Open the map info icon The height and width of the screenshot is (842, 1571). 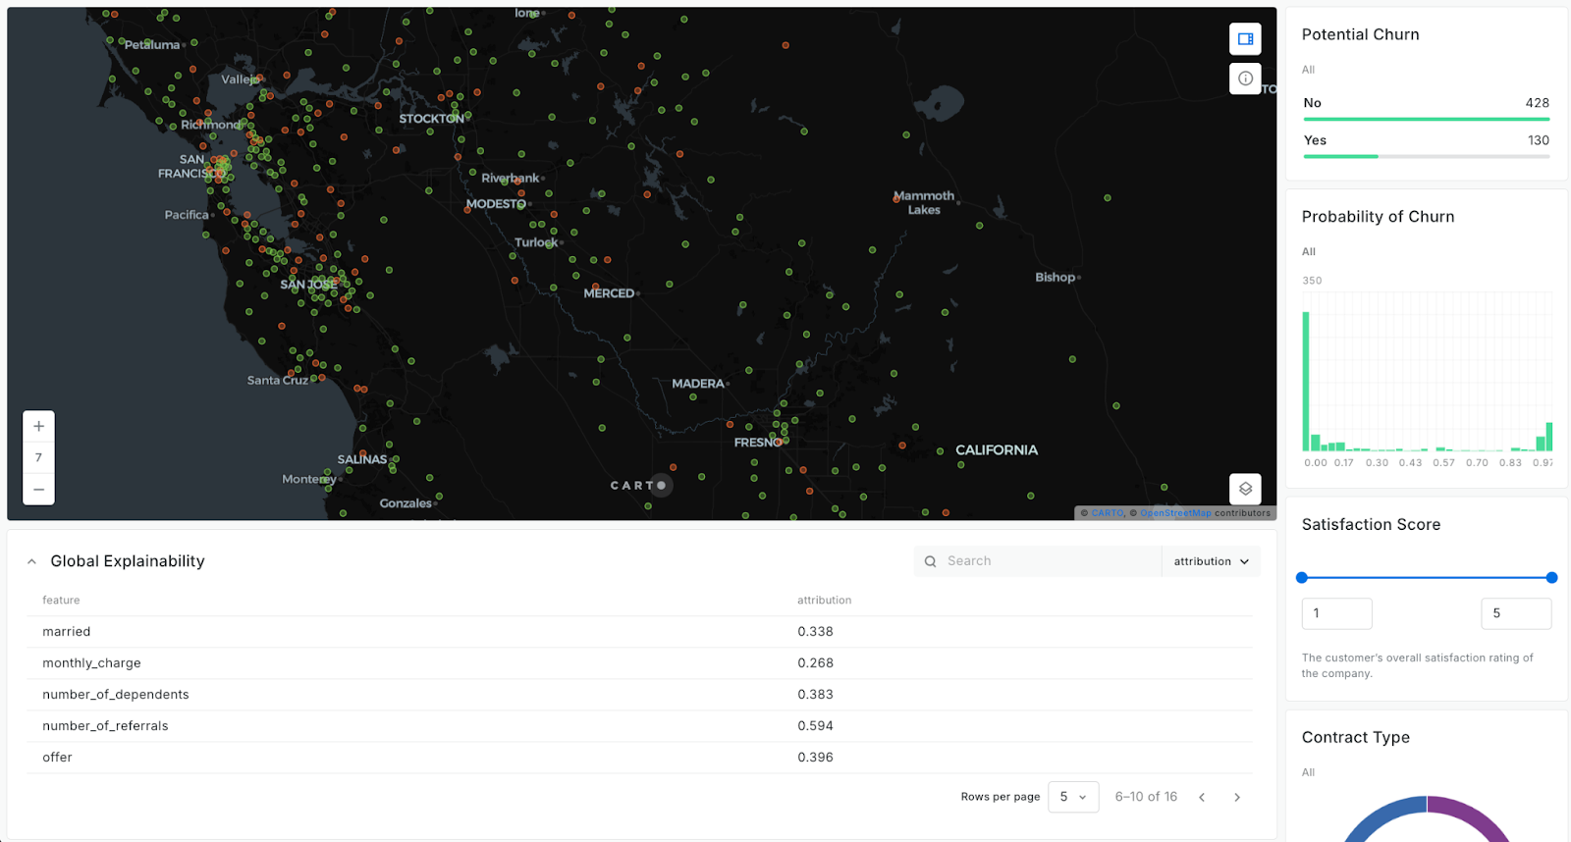(1245, 79)
